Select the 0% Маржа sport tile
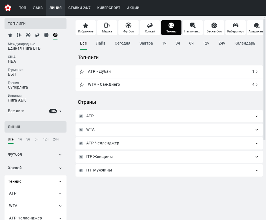 (x=107, y=28)
